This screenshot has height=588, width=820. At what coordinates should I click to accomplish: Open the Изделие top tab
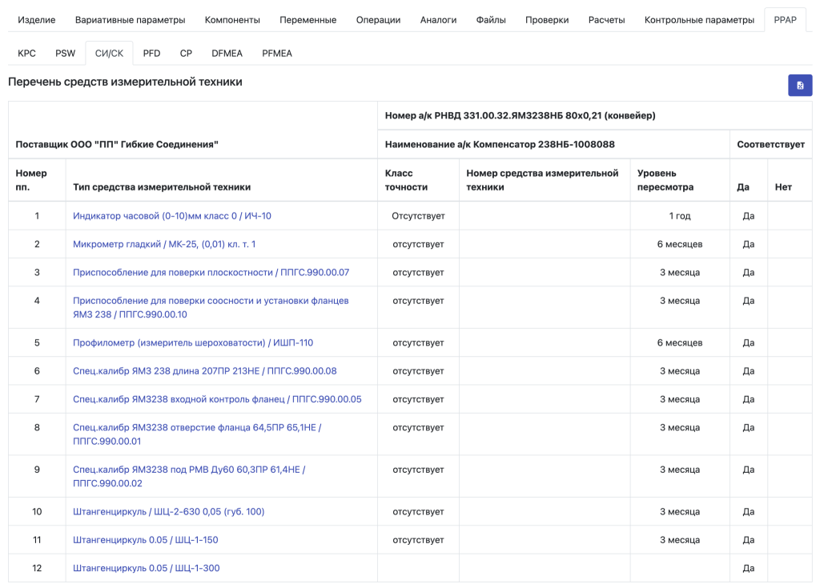pos(37,20)
